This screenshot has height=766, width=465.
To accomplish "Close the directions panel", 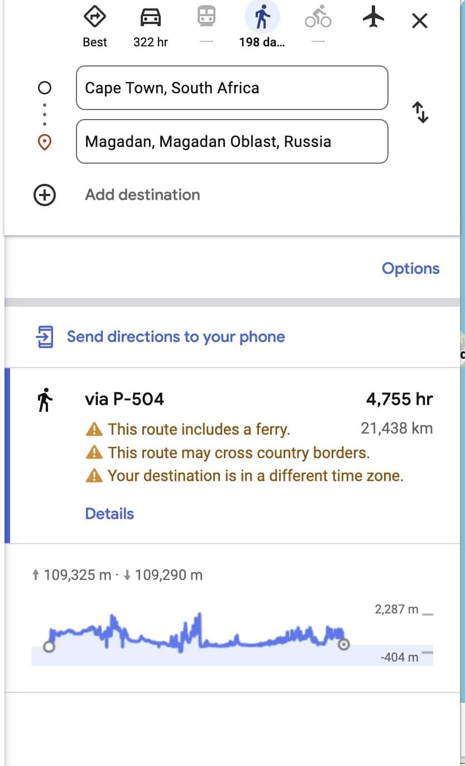I will pos(419,19).
